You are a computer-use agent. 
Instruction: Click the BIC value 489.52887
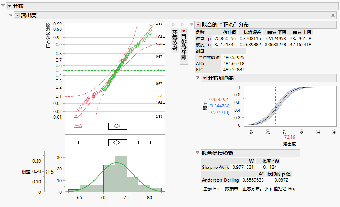click(x=234, y=69)
